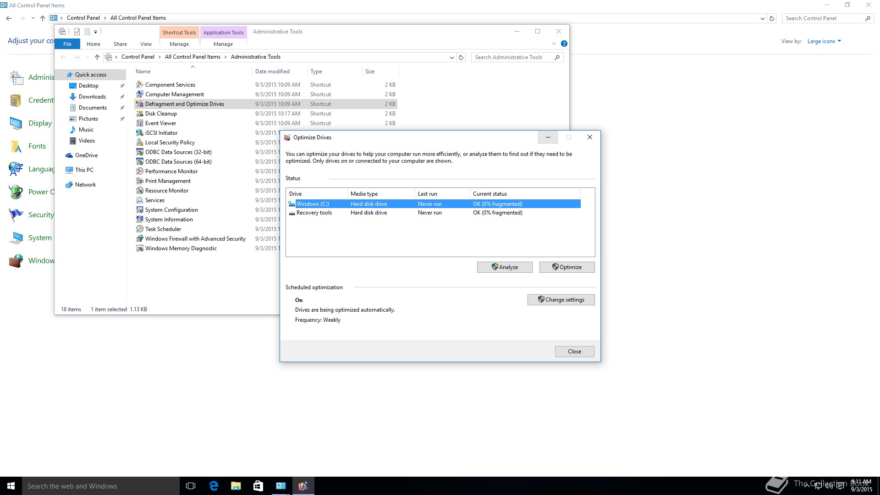Open Application Tools Manage tab
Viewport: 880px width, 495px height.
pyautogui.click(x=223, y=44)
